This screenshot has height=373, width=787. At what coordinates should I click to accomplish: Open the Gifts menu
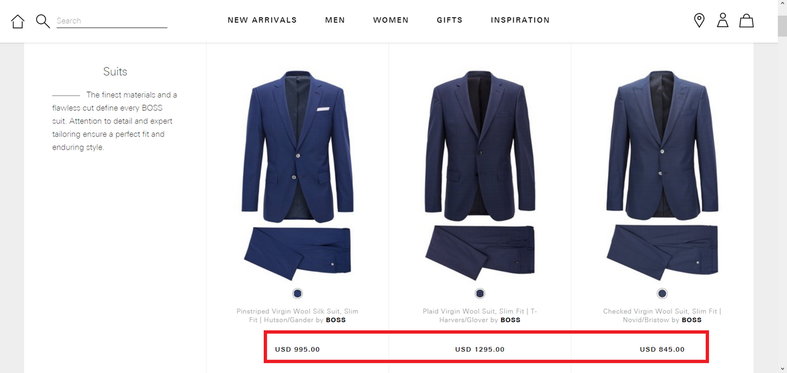(x=449, y=20)
